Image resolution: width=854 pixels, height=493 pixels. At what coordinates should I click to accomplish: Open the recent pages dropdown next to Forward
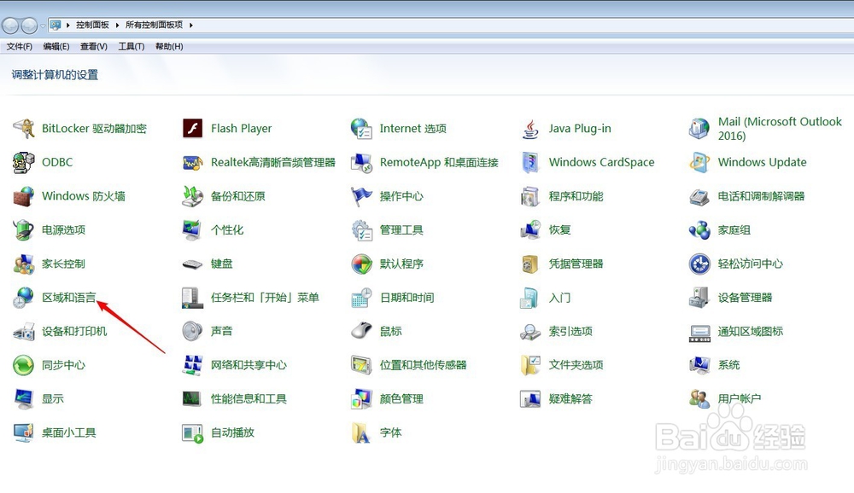(x=43, y=26)
